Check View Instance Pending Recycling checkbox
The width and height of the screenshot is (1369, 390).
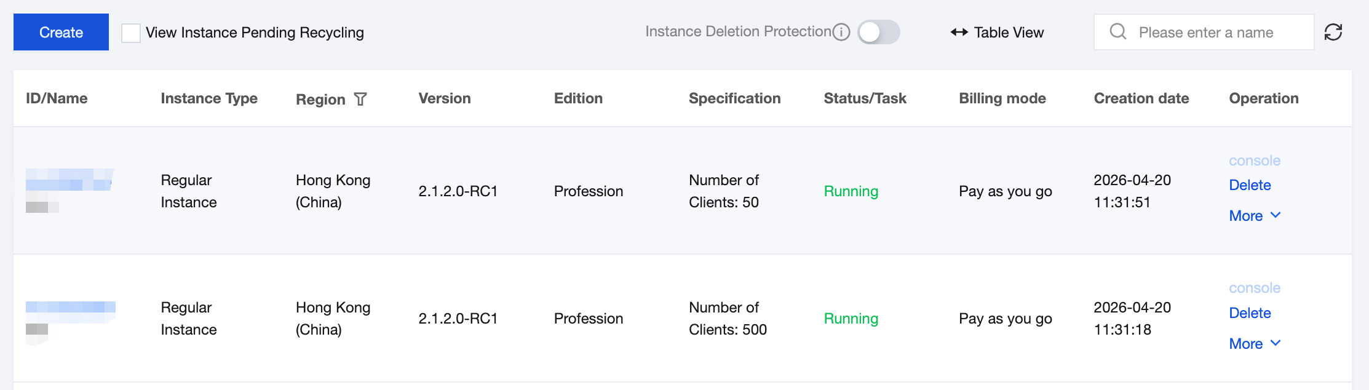pos(130,33)
